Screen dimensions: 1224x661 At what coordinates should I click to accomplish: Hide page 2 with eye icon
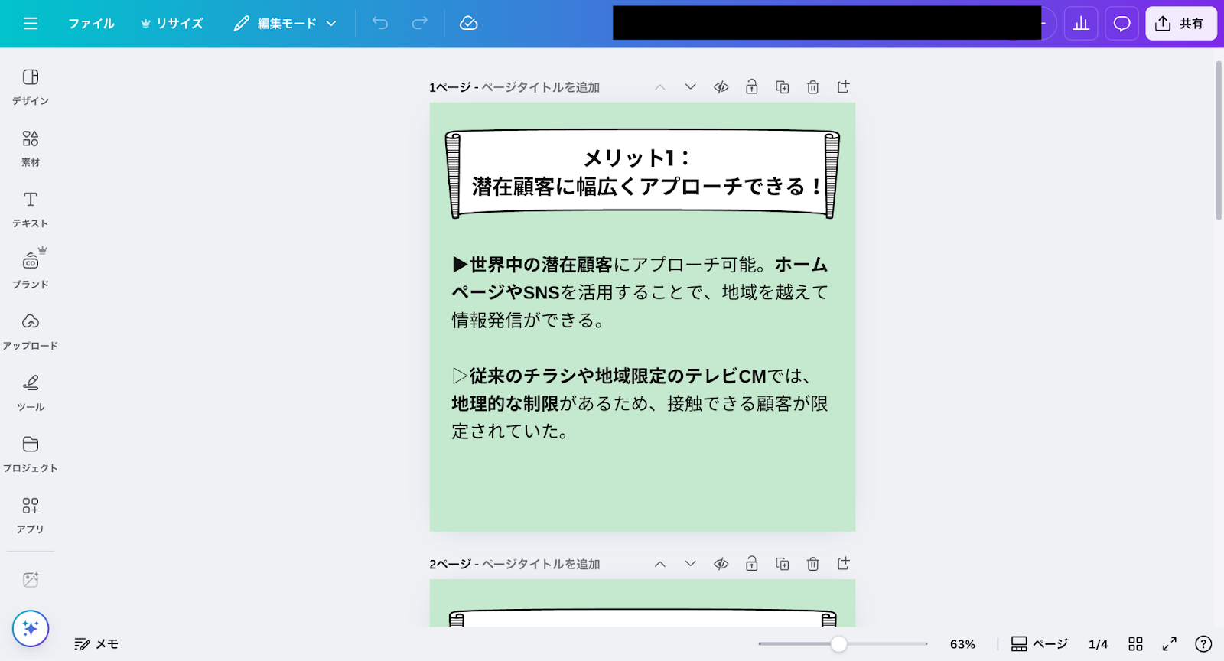tap(721, 564)
